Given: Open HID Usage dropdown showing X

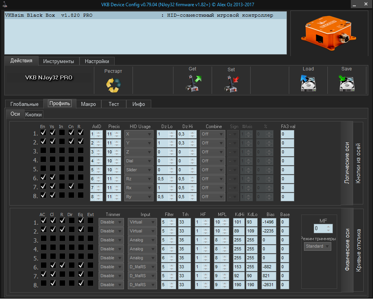Looking at the screenshot, I should [x=139, y=134].
